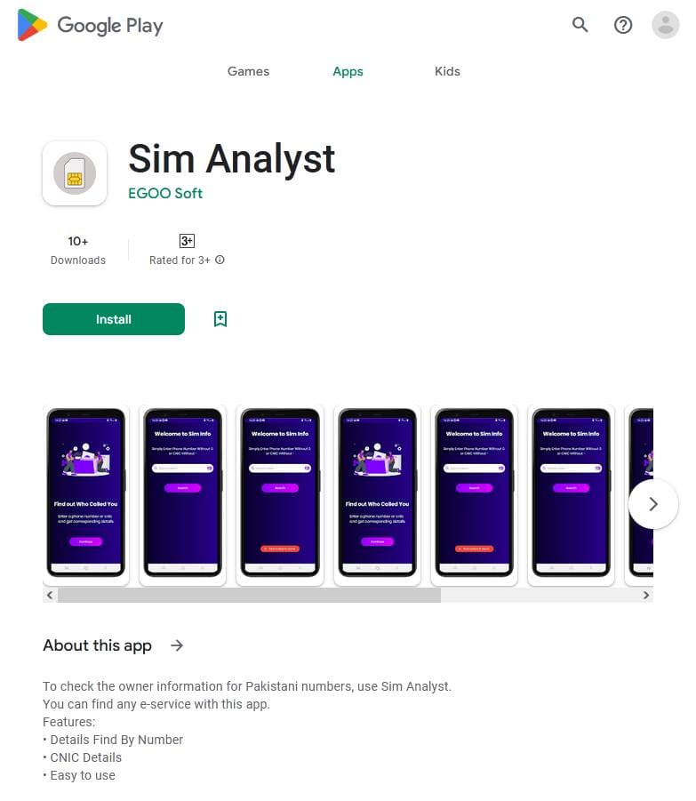Expand About this app arrow
Image resolution: width=696 pixels, height=801 pixels.
[x=177, y=645]
